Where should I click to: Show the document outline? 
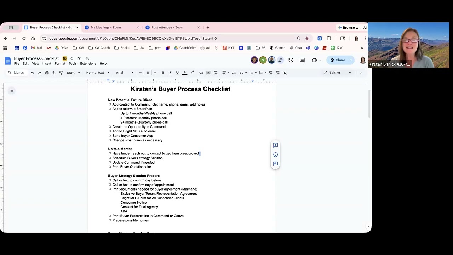click(12, 91)
